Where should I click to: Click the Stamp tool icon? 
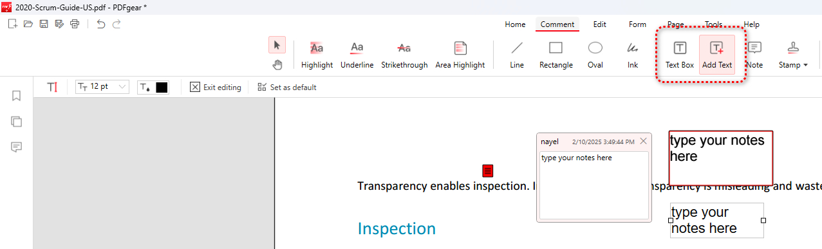[793, 48]
